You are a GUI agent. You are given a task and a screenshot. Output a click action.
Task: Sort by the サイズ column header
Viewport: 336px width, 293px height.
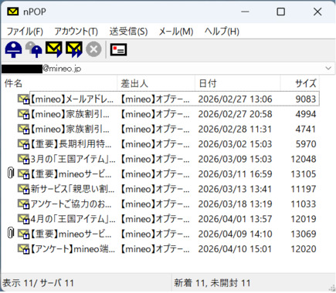(300, 83)
